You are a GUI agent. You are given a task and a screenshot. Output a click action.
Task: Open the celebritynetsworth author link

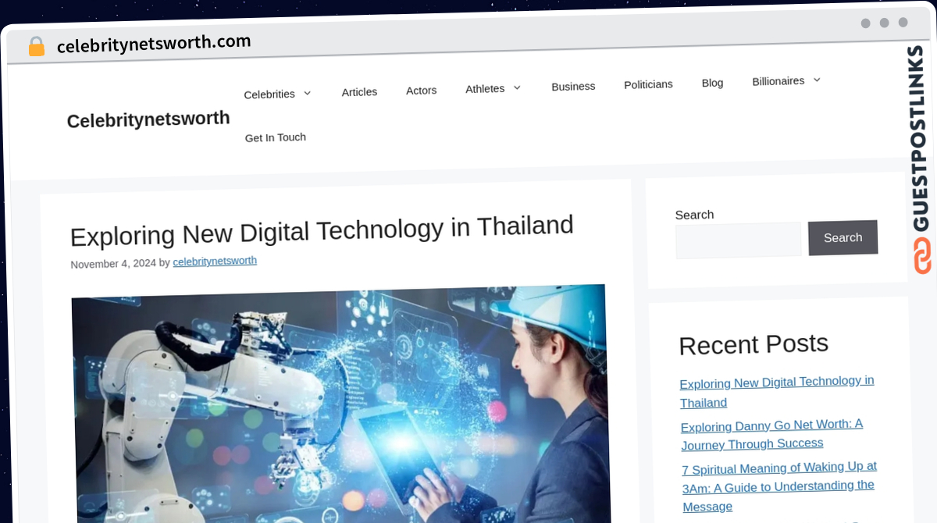[215, 261]
